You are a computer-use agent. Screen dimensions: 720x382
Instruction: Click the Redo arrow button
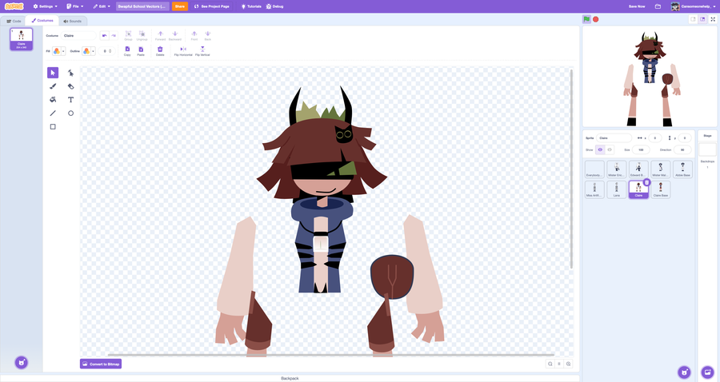114,35
